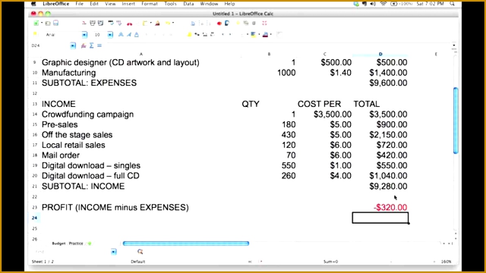Click the Hyperlink icon
Viewport: 486px width, 273px height.
pyautogui.click(x=193, y=23)
